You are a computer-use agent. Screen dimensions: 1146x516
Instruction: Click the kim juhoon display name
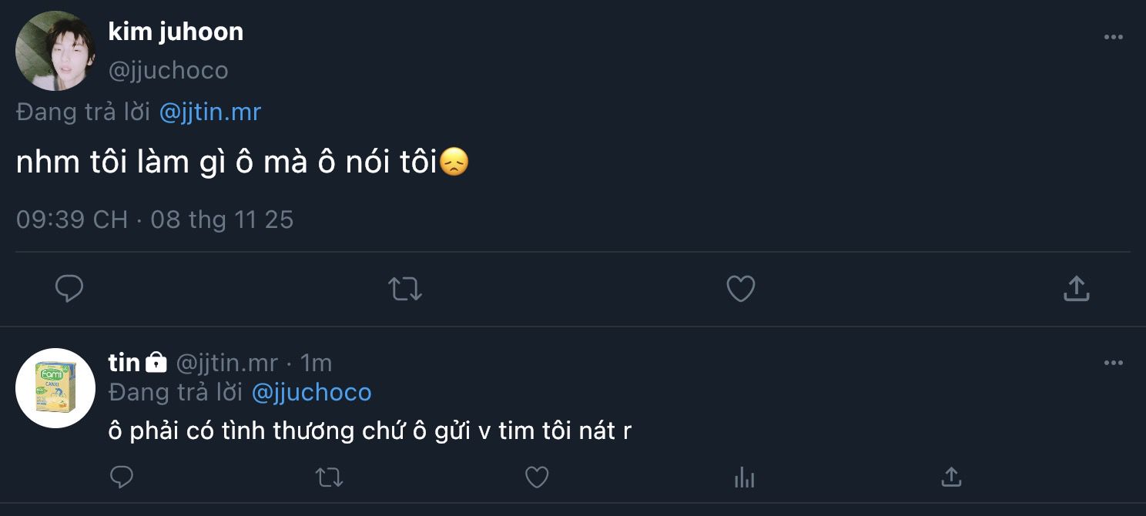[x=176, y=32]
